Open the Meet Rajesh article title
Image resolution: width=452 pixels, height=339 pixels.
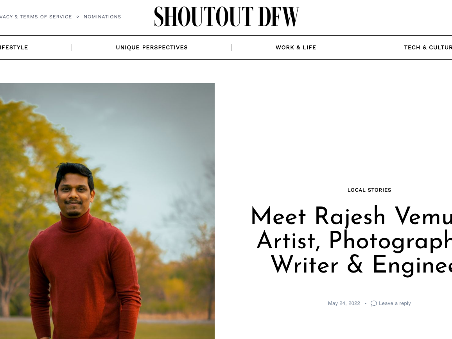click(352, 240)
